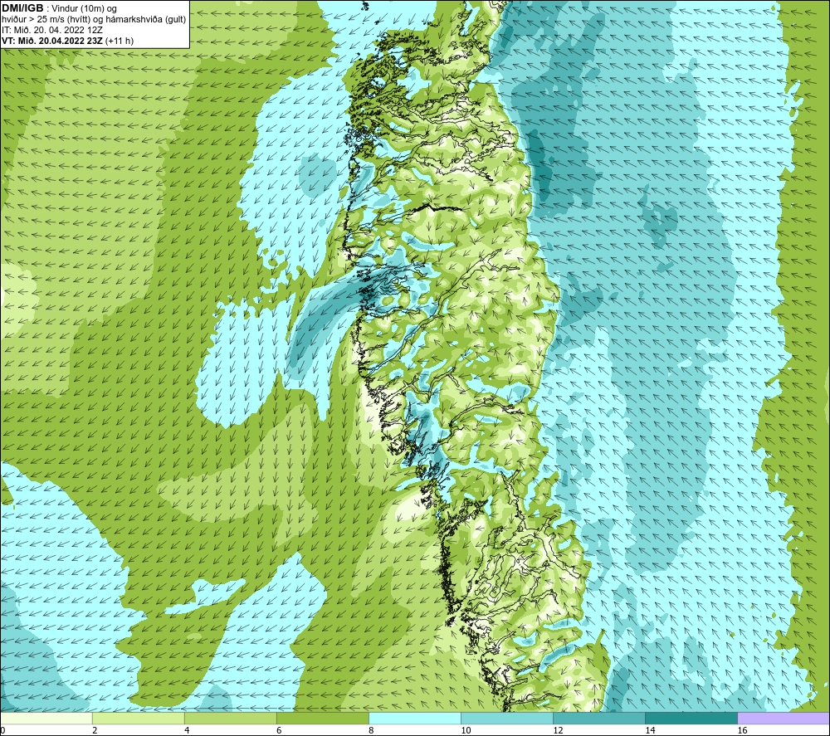Click the legend scale label '16'
This screenshot has height=736, width=830.
point(742,731)
